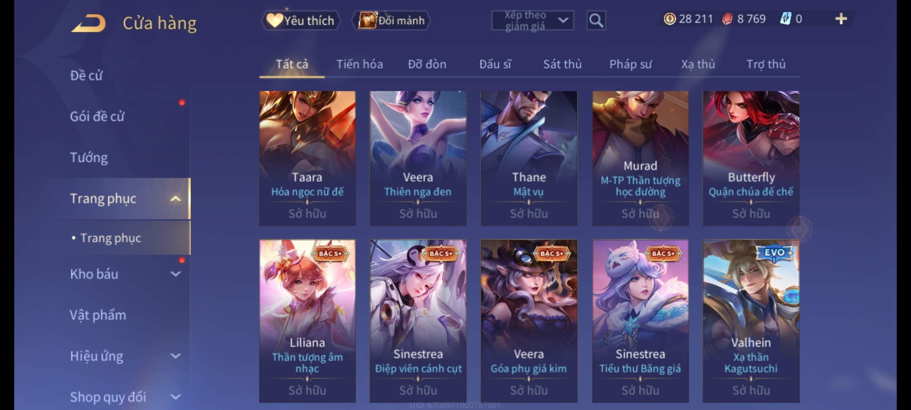
Task: Switch to the Tiến hóa tab
Action: point(359,64)
